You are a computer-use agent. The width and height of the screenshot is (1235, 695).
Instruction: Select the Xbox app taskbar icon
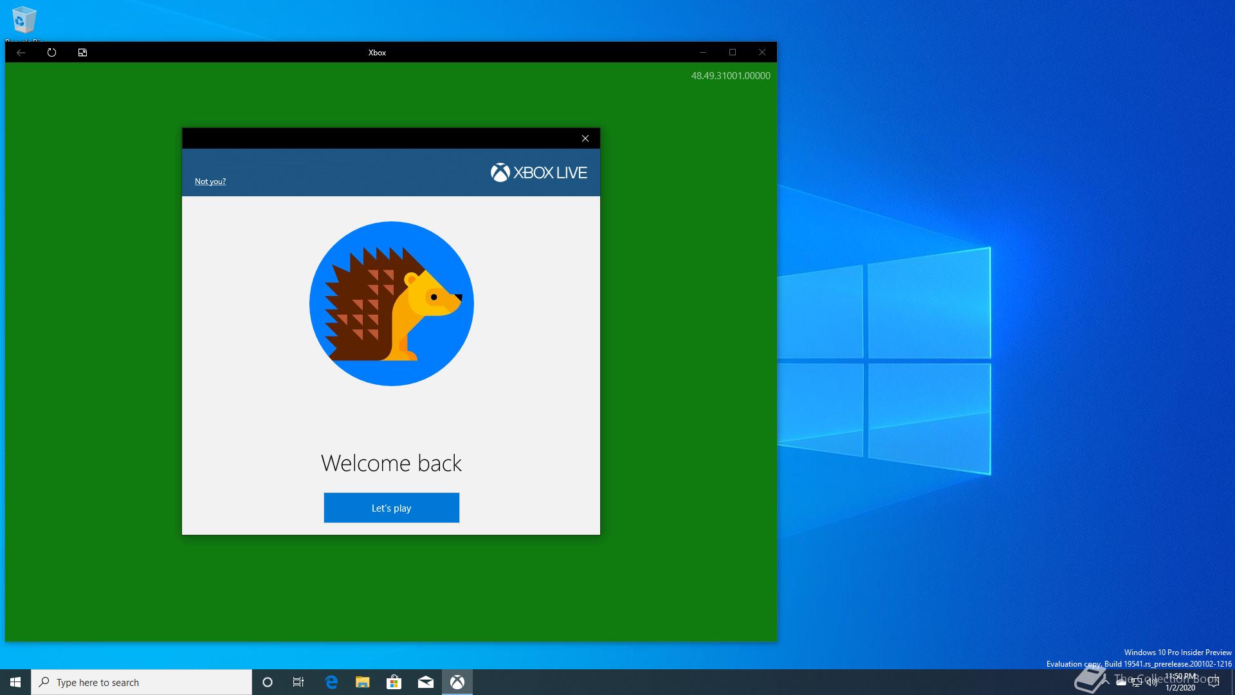pos(457,682)
